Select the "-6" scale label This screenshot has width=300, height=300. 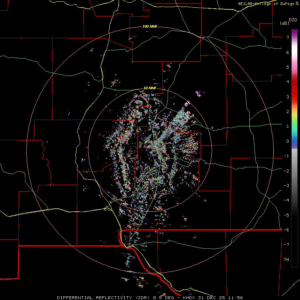[286, 230]
